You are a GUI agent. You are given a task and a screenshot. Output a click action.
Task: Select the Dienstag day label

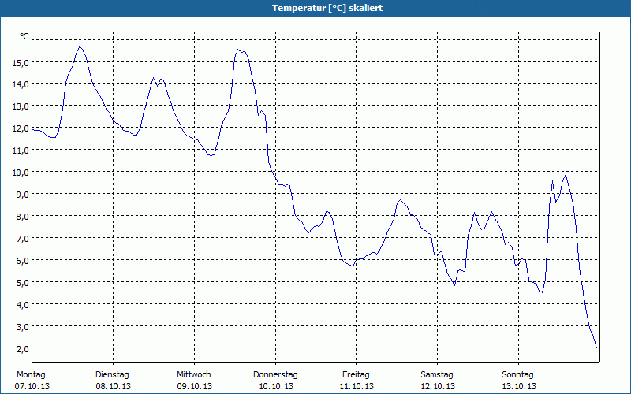112,375
